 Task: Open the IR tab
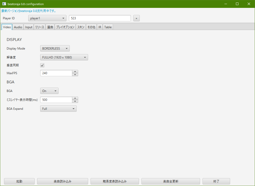pos(100,27)
